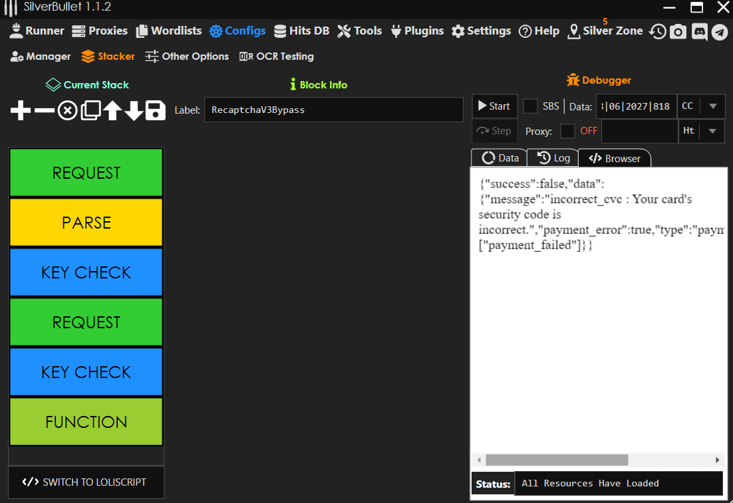Click the SilverBullet app logo icon
The height and width of the screenshot is (503, 733).
tap(11, 7)
